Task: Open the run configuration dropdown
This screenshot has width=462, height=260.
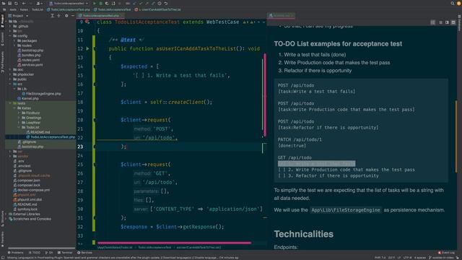Action: coord(69,4)
